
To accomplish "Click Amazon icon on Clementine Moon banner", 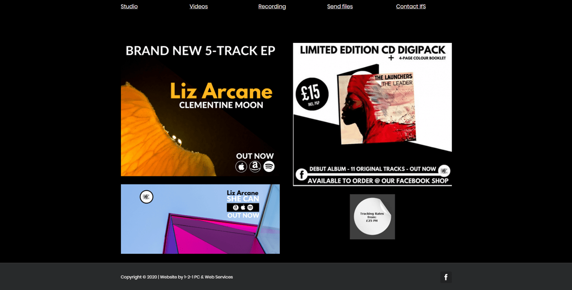I will [255, 167].
